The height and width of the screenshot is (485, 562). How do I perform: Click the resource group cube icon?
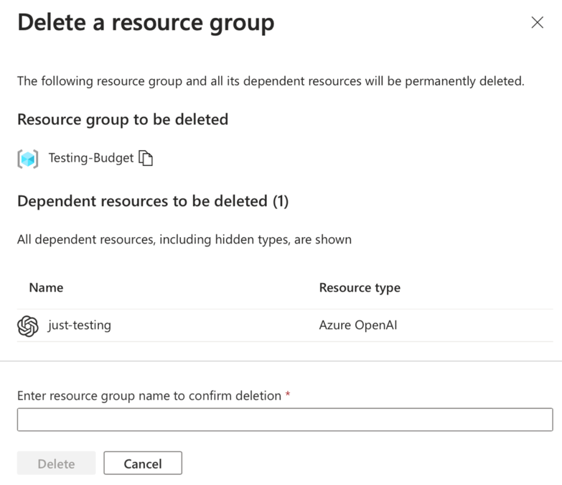click(28, 159)
